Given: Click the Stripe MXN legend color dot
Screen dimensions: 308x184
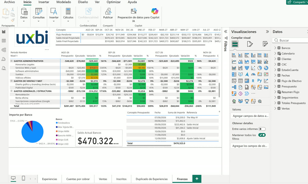Looking at the screenshot, I should 57,131.
